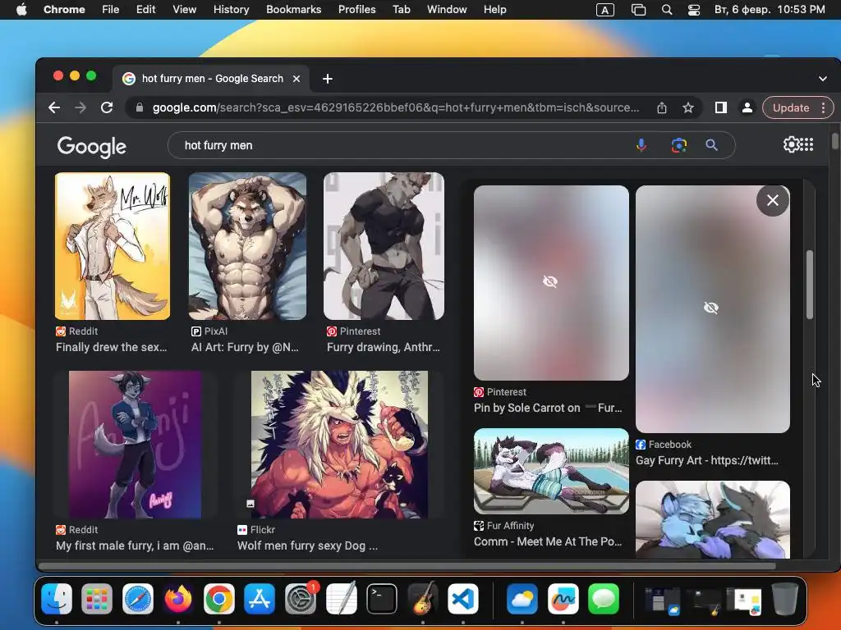This screenshot has width=841, height=630.
Task: Start voice search with microphone icon
Action: click(641, 145)
